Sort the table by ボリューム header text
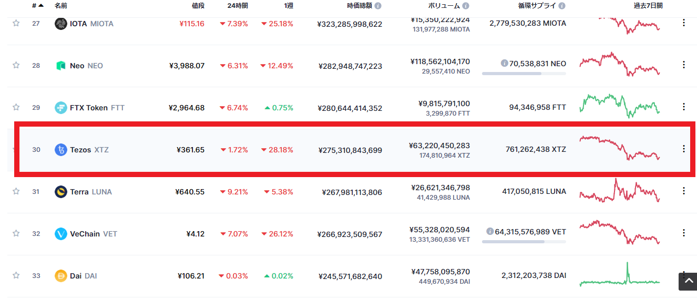The image size is (697, 299). 444,6
